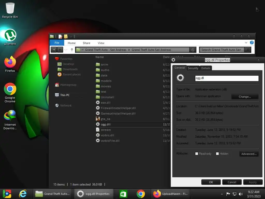Show hidden tray icons with the arrow

(x=222, y=194)
